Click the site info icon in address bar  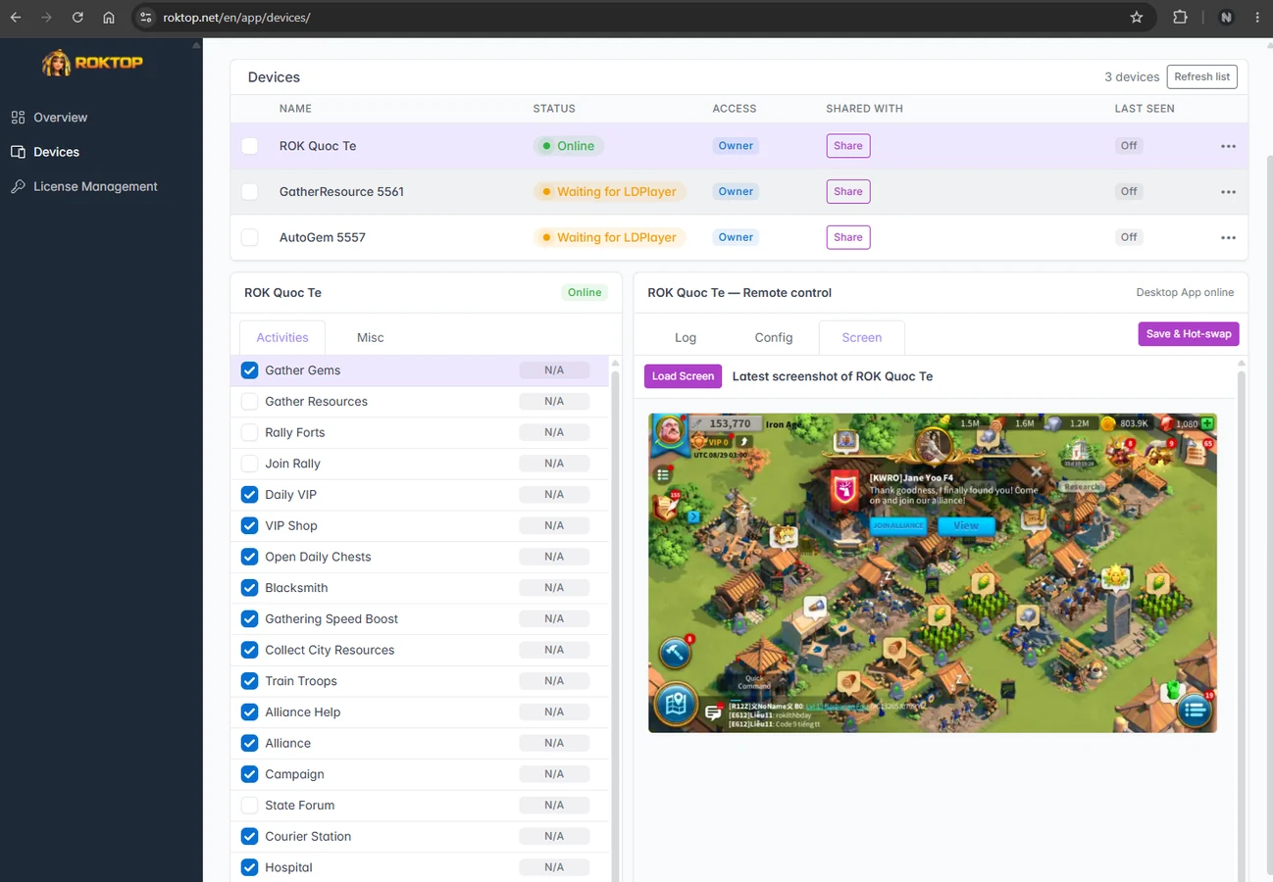click(x=146, y=18)
